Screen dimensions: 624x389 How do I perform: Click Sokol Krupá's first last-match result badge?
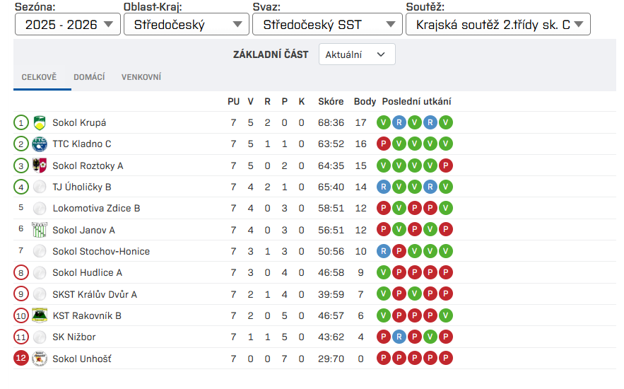383,122
